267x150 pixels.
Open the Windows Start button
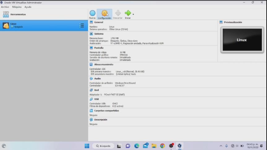point(87,146)
